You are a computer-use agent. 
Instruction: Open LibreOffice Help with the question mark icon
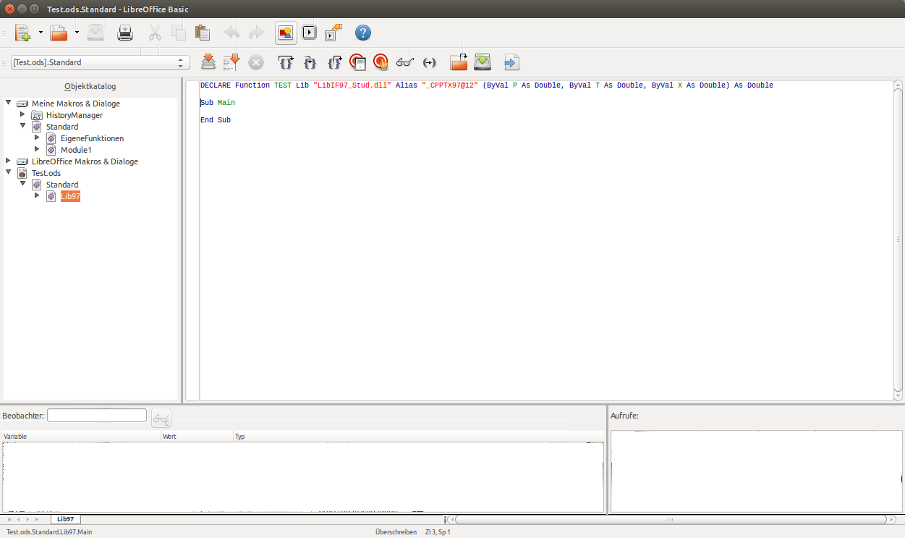[363, 33]
